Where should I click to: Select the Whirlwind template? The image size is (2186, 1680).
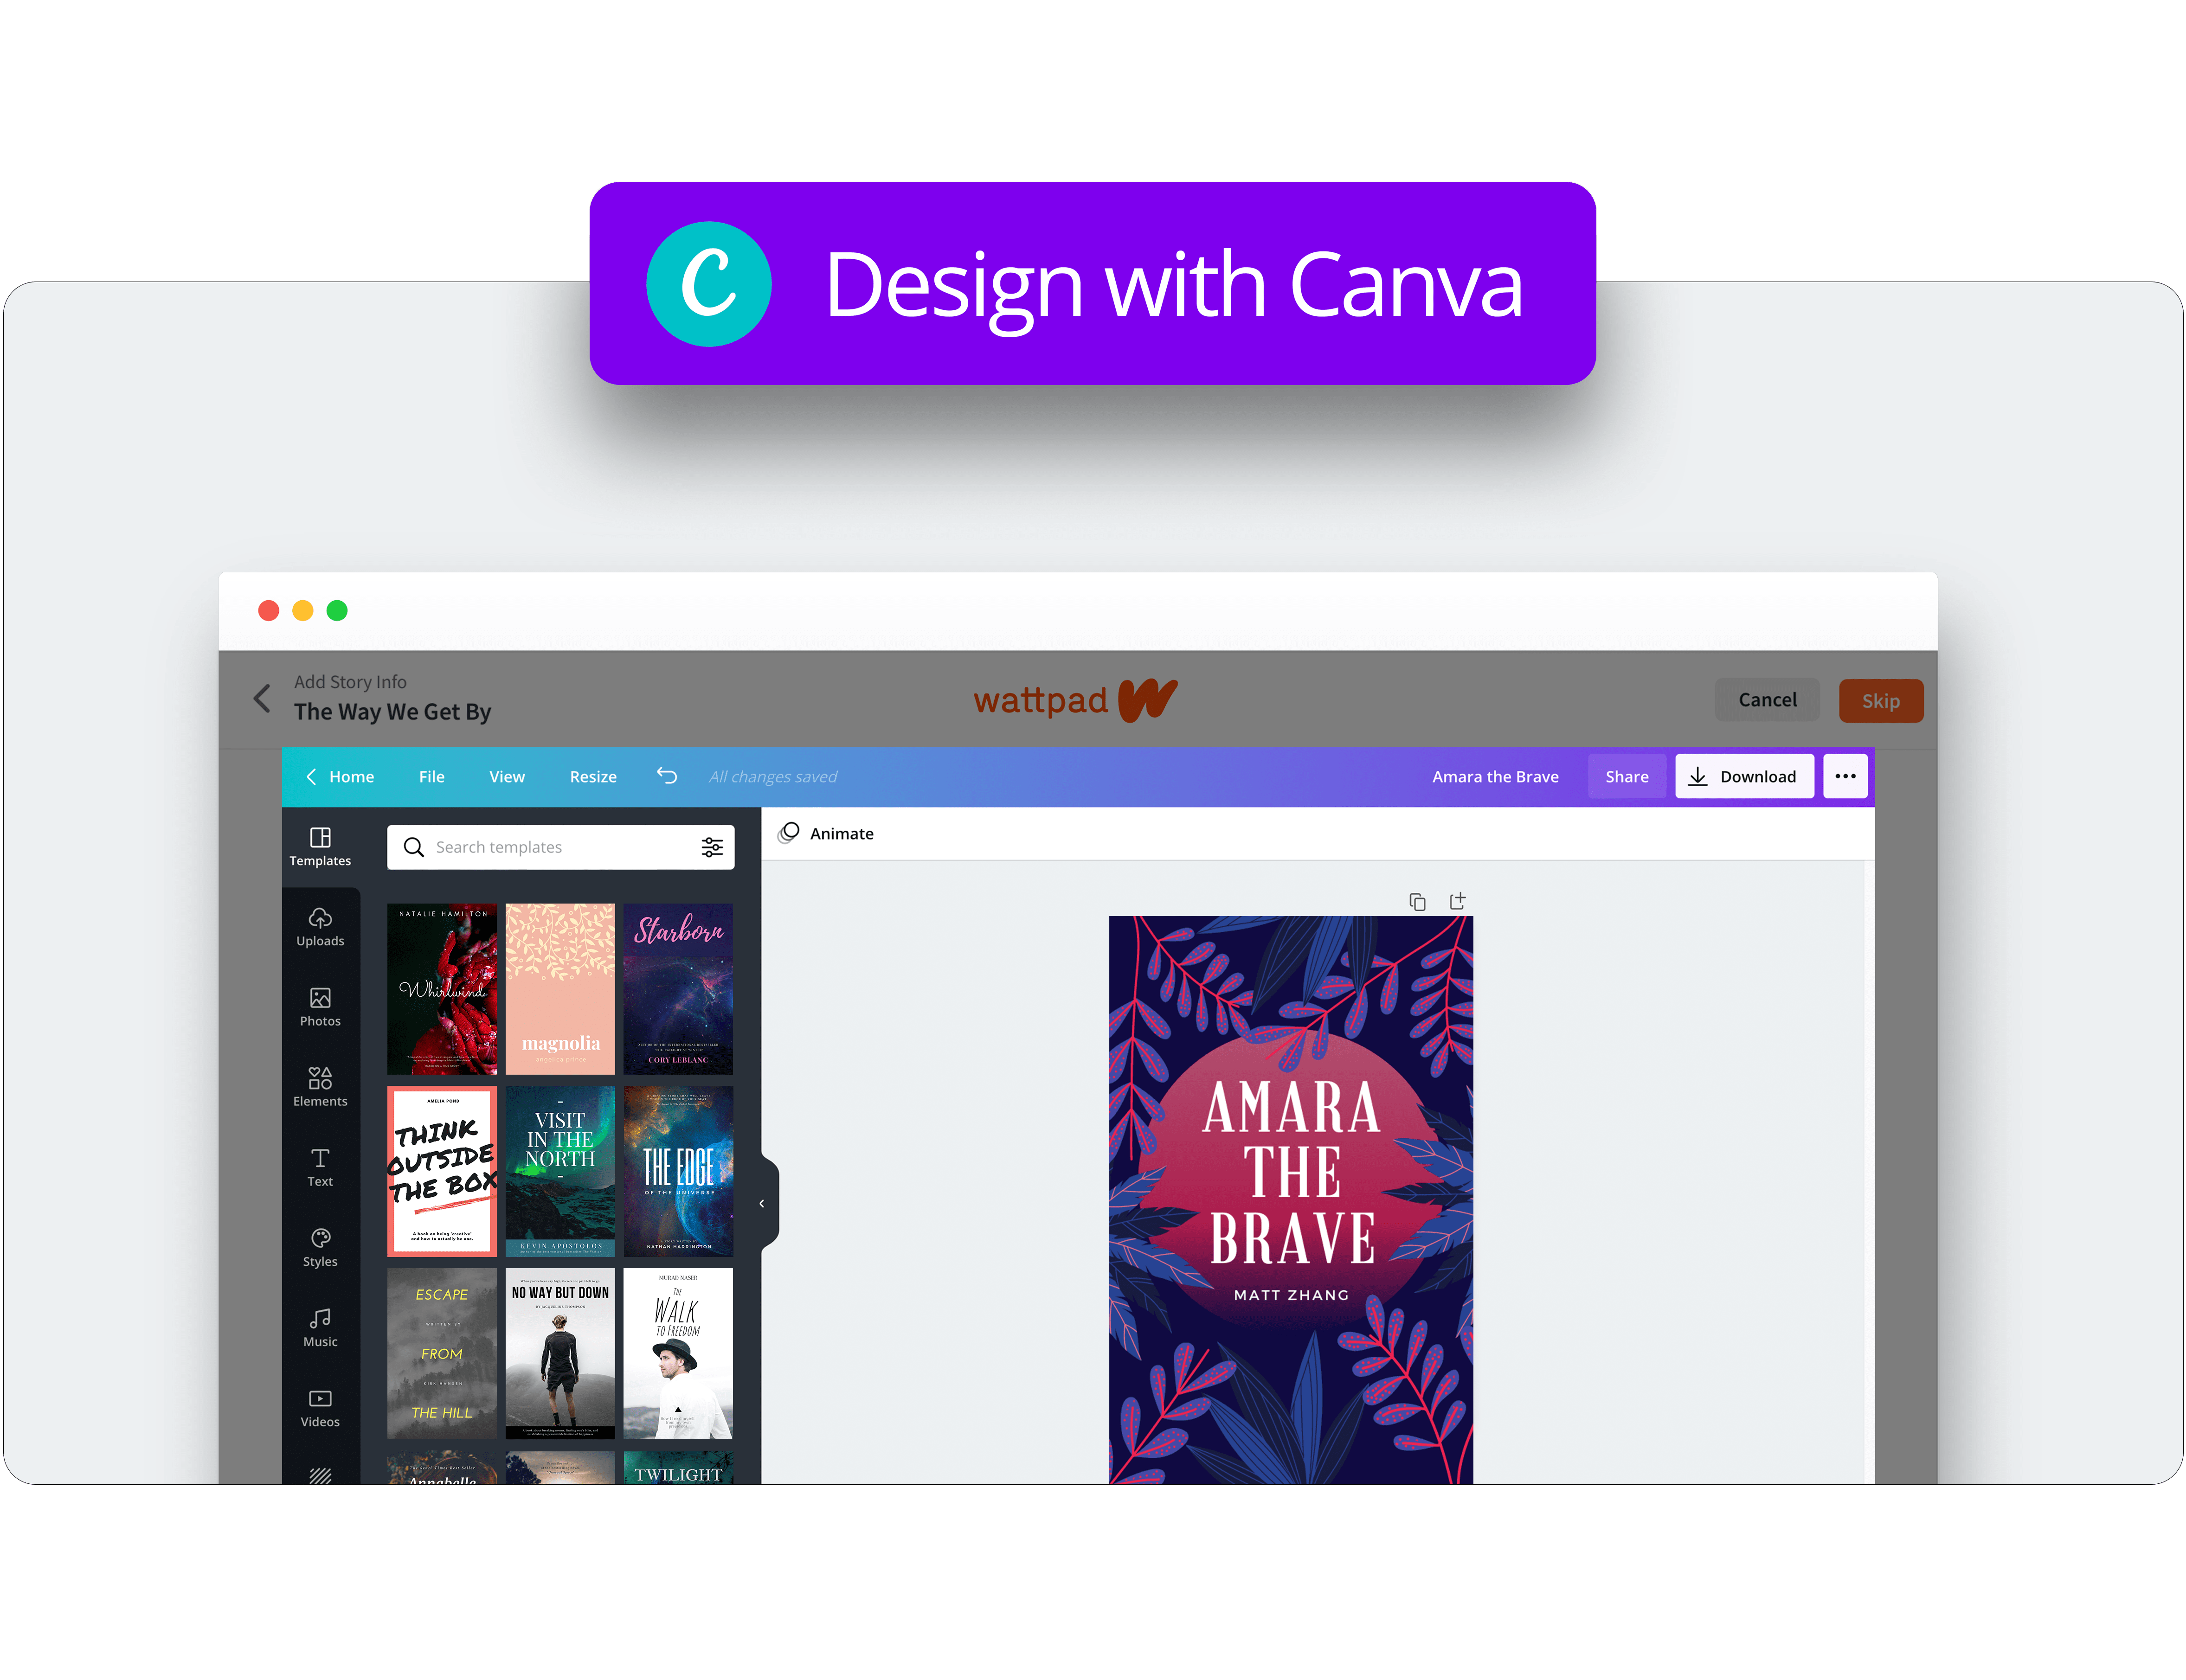(x=442, y=989)
